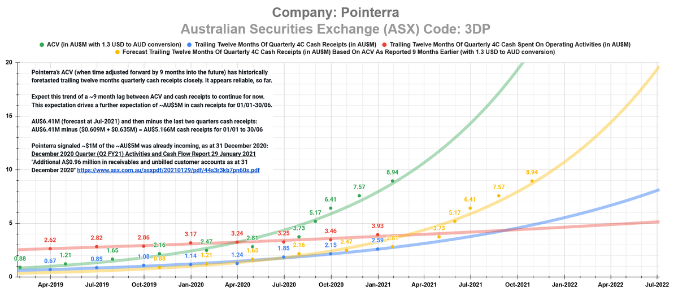Click the red 3.93 data label
Image resolution: width=678 pixels, height=296 pixels.
click(377, 226)
